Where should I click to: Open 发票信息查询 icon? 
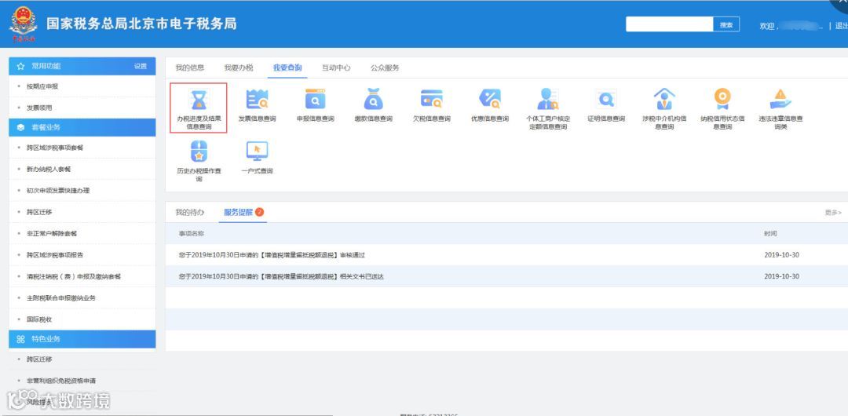click(257, 100)
